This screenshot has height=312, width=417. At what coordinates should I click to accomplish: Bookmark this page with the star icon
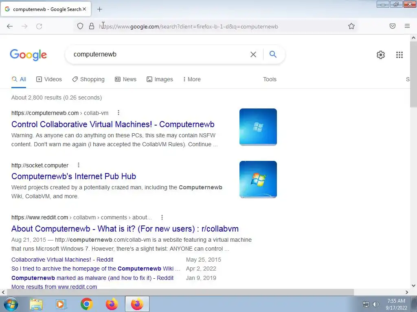pyautogui.click(x=351, y=26)
